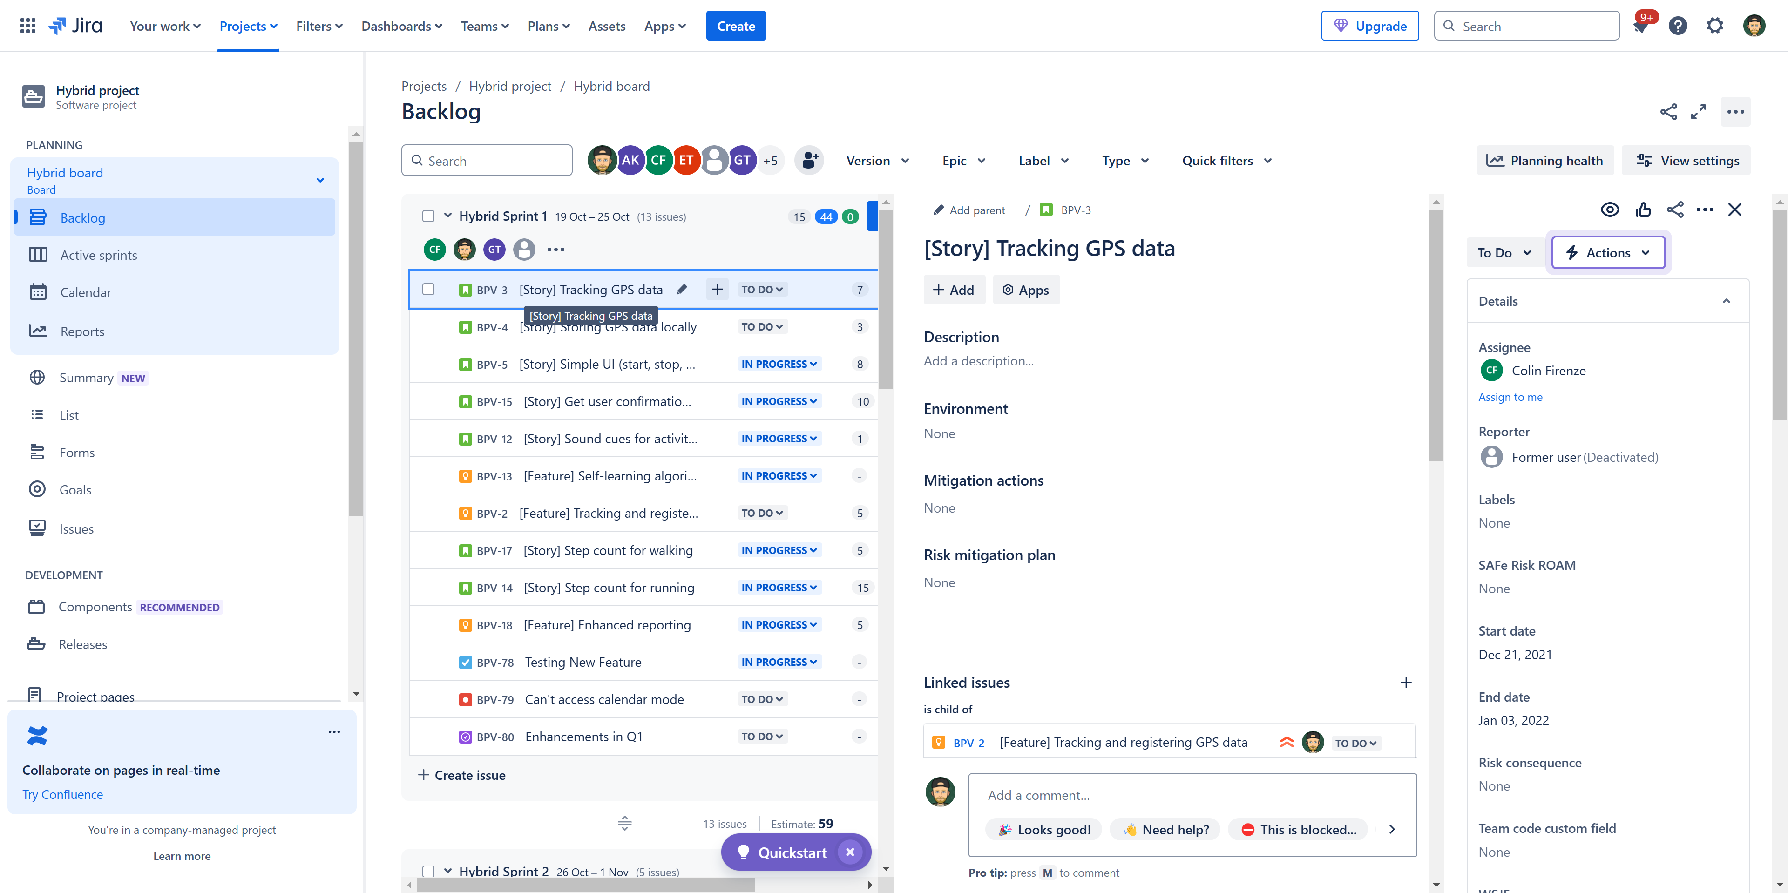Change BPV-5 IN PROGRESS status dropdown

[x=779, y=364]
